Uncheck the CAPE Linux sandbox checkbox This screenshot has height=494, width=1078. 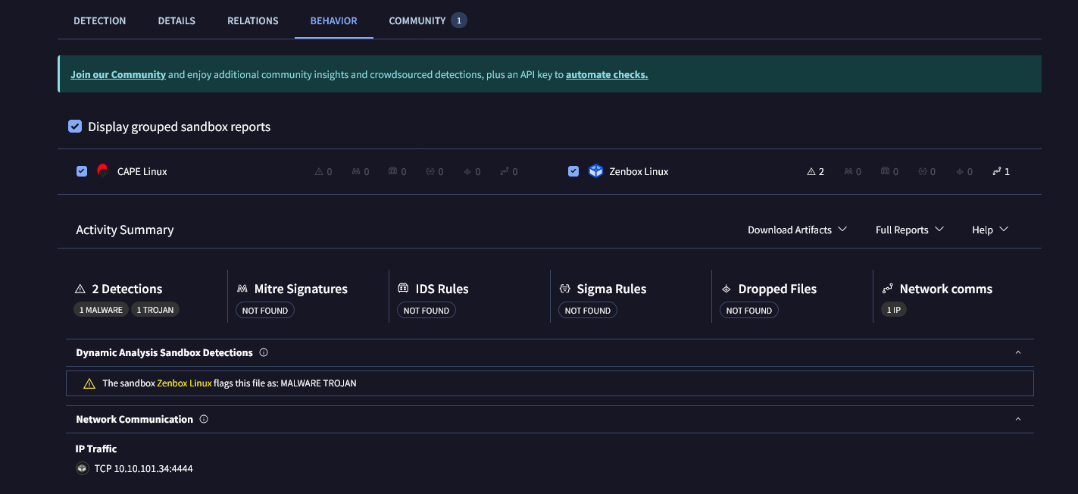click(82, 171)
